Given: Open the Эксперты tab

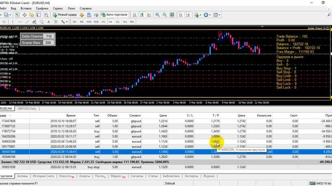Looking at the screenshot, I should (191, 176).
